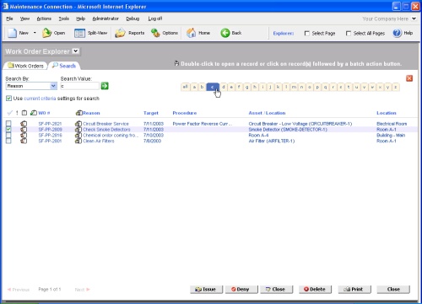Filter results by letter z
Image resolution: width=422 pixels, height=304 pixels.
click(396, 87)
